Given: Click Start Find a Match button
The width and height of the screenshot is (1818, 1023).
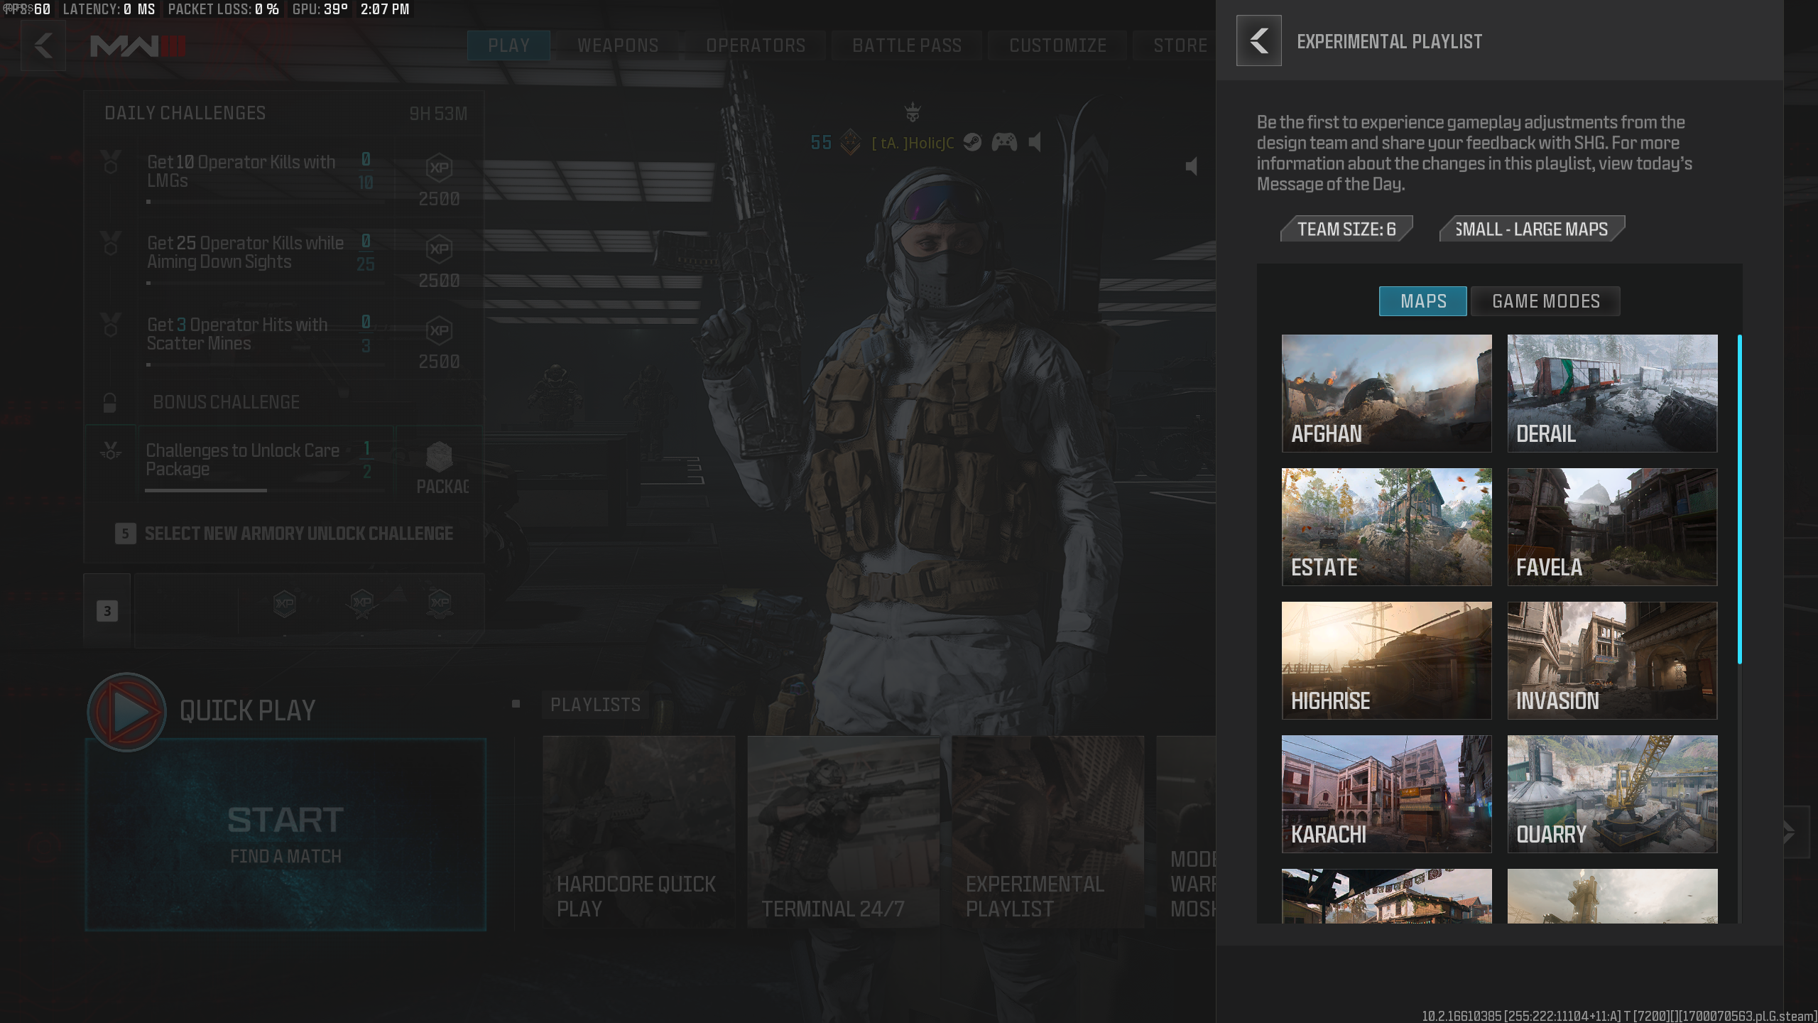Looking at the screenshot, I should coord(285,834).
